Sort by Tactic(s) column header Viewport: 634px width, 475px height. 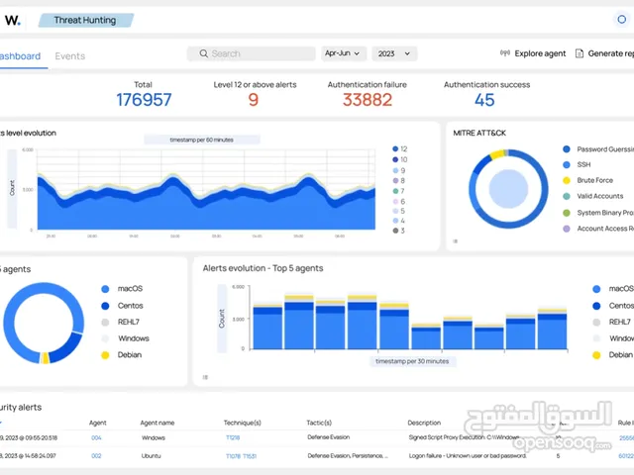pos(319,423)
